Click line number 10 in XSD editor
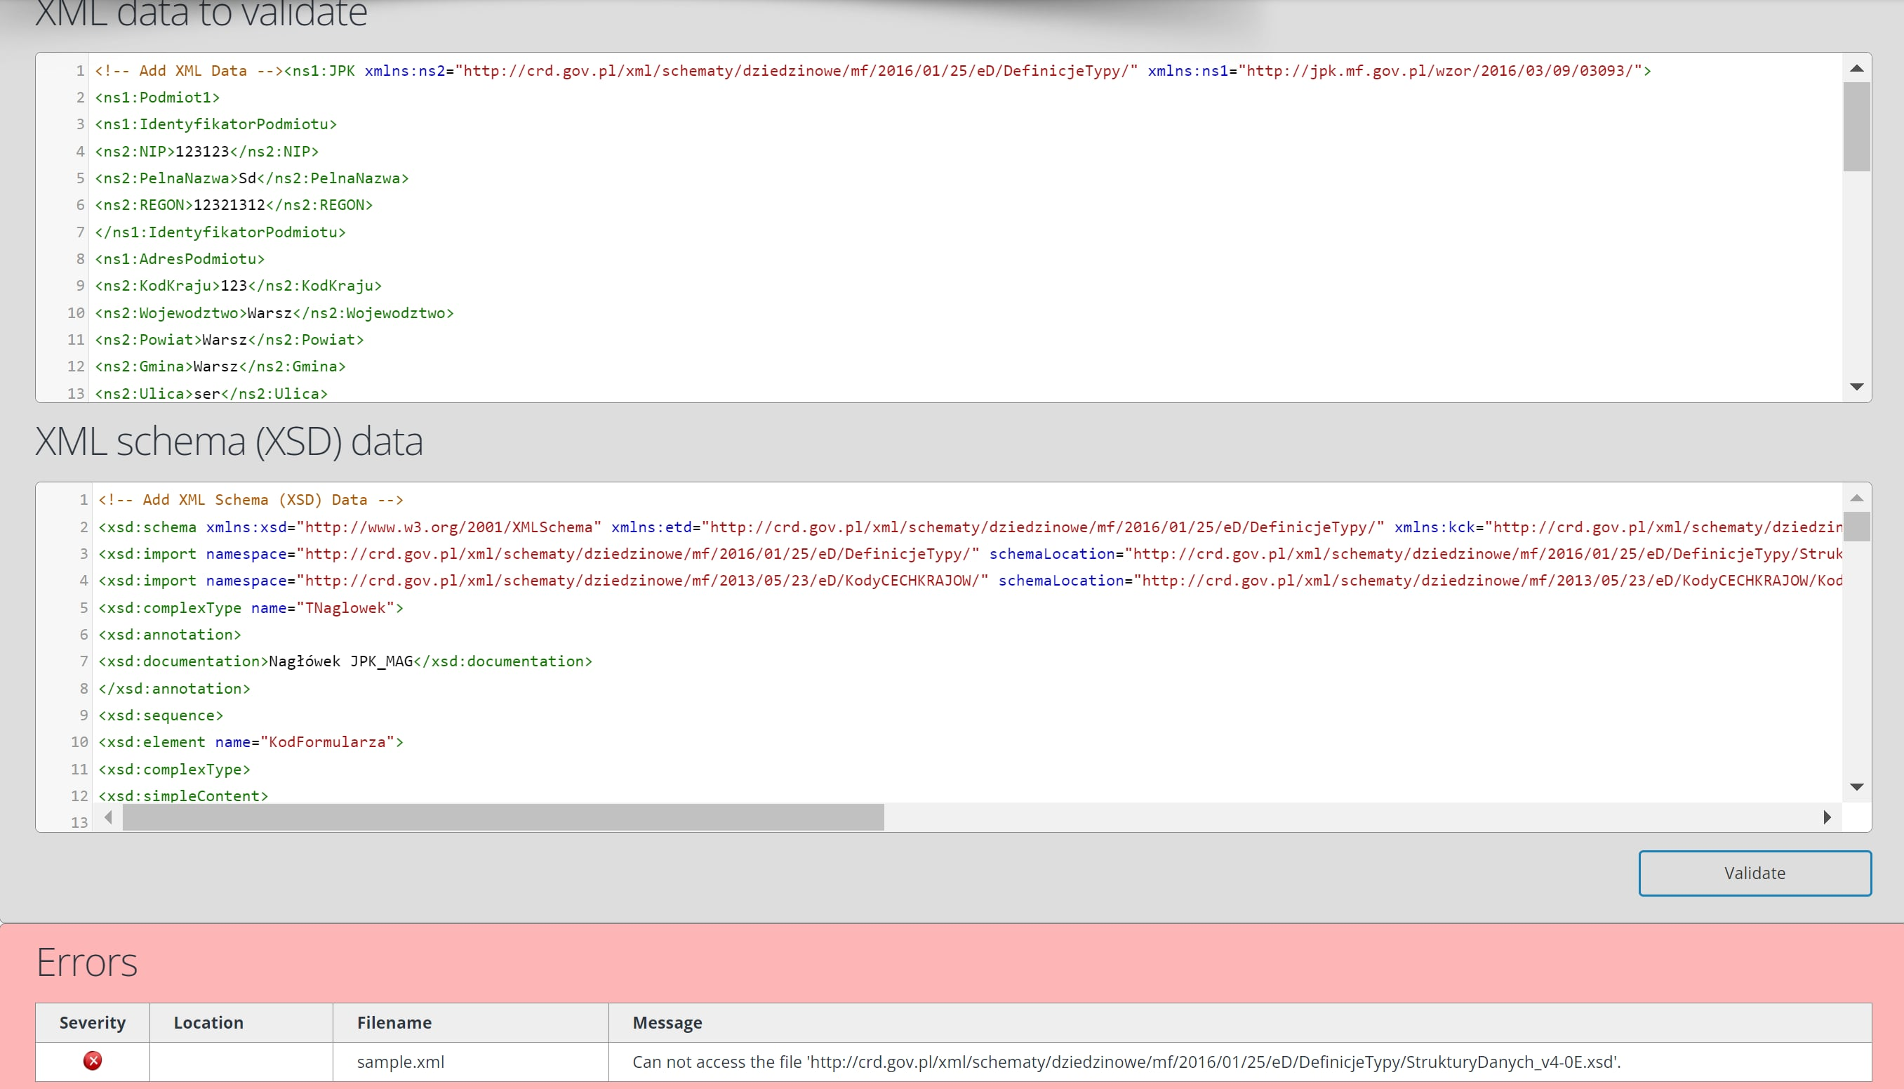This screenshot has width=1904, height=1089. (x=79, y=742)
